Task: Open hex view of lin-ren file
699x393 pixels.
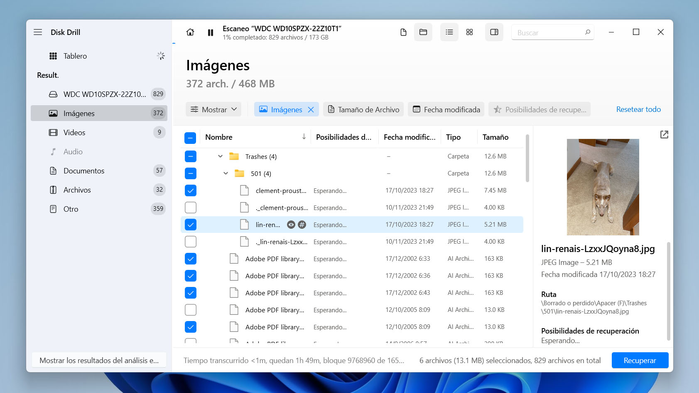Action: click(302, 225)
